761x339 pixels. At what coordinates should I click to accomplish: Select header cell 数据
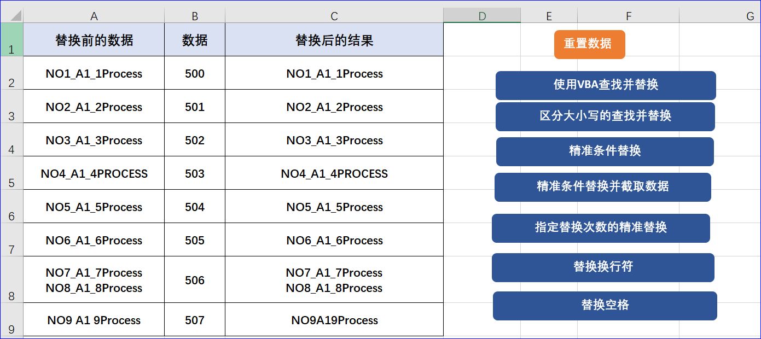pos(195,39)
